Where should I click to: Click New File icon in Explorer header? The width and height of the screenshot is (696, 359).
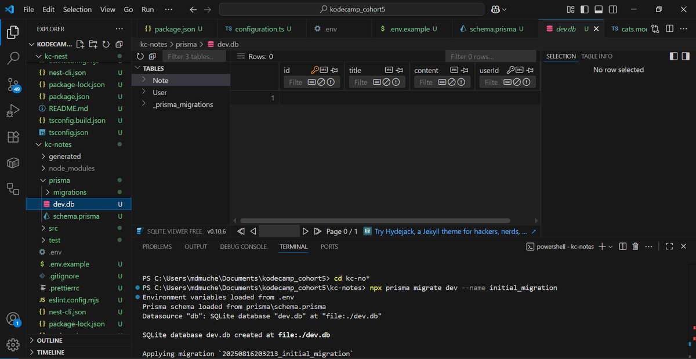(x=80, y=44)
